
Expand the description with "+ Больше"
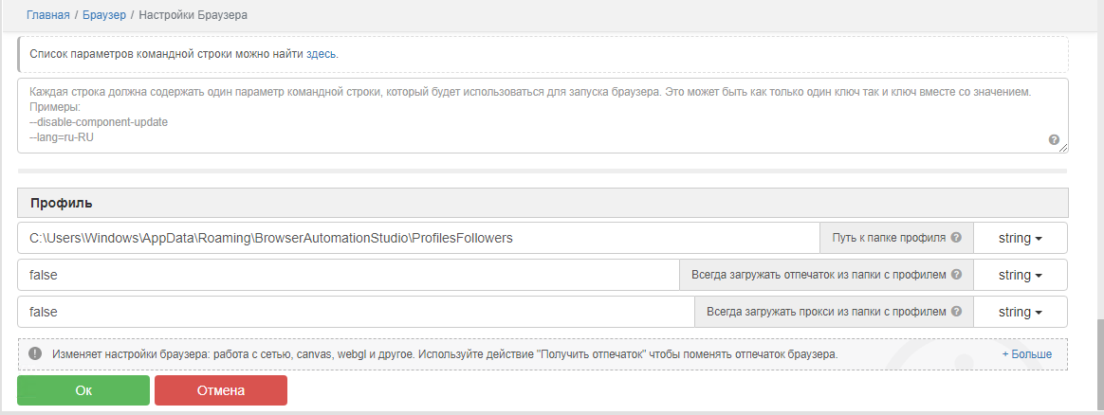(1026, 354)
